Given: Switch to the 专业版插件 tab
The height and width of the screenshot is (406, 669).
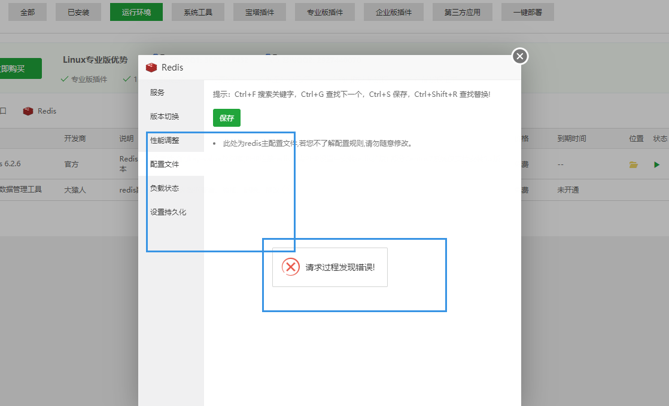Looking at the screenshot, I should coord(325,13).
